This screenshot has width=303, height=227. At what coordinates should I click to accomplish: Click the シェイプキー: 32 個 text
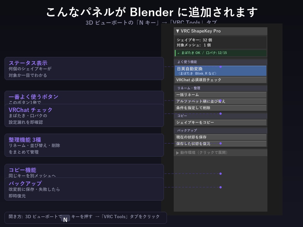coord(194,40)
